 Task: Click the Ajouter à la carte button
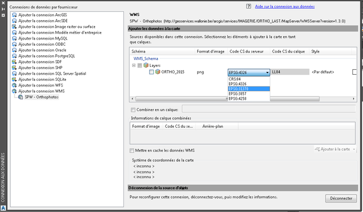(x=333, y=150)
